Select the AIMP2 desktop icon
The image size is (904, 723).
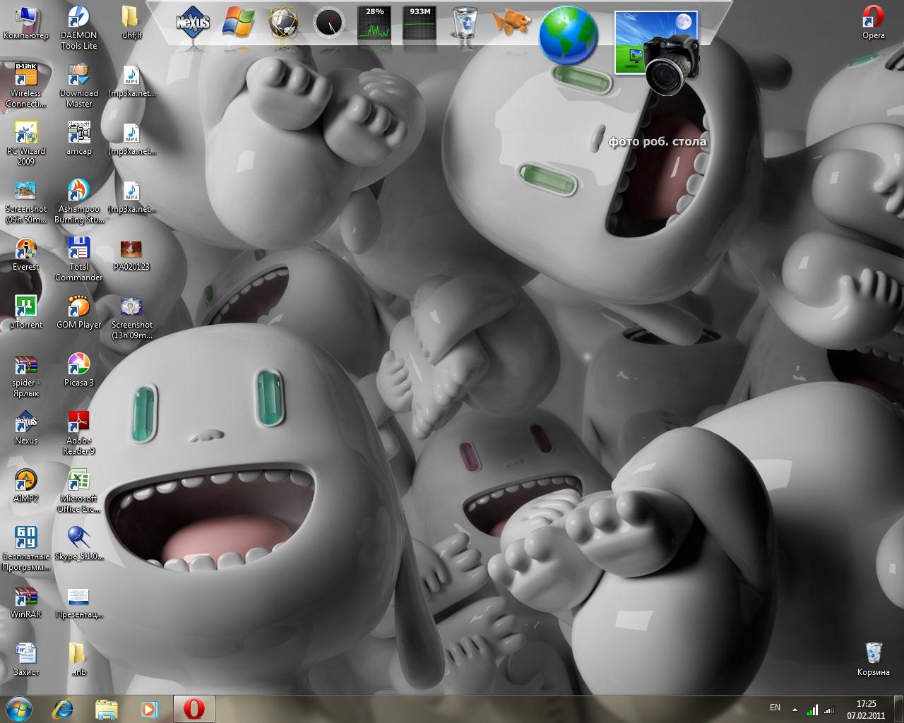(x=26, y=482)
